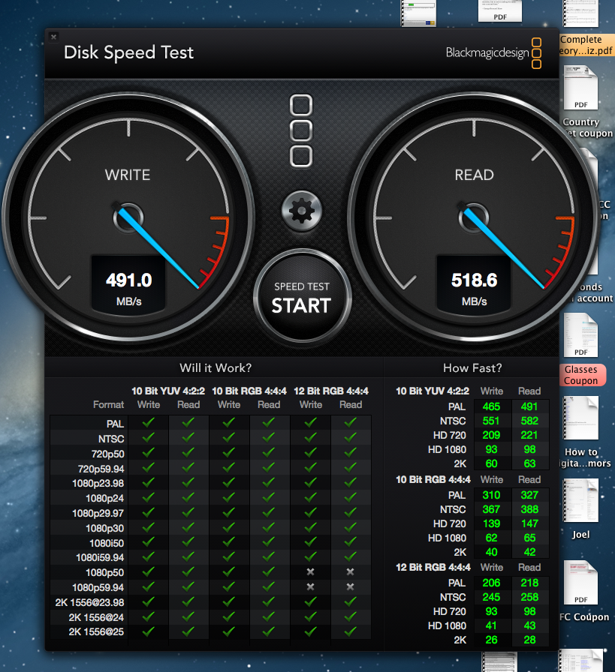Close the Disk Speed Test window
The image size is (615, 672).
click(53, 37)
